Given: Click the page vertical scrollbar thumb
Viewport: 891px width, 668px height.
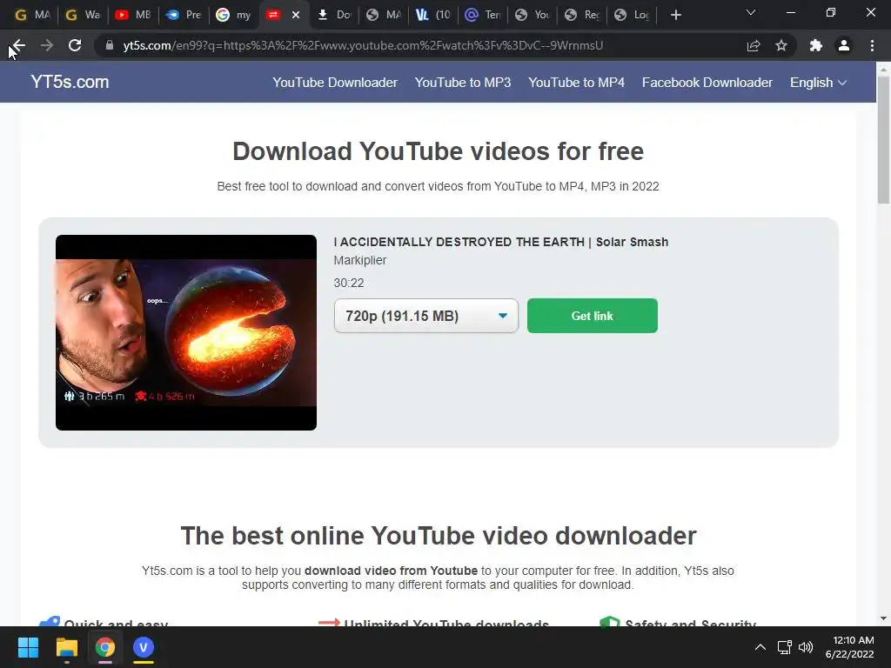Looking at the screenshot, I should point(883,139).
